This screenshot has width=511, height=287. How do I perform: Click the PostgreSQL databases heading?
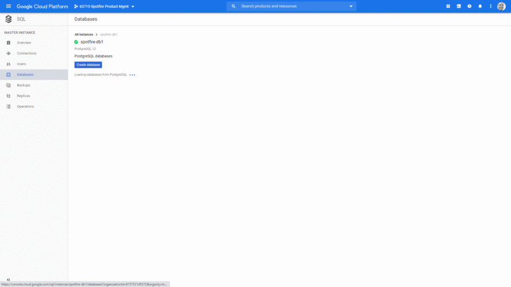(x=93, y=56)
